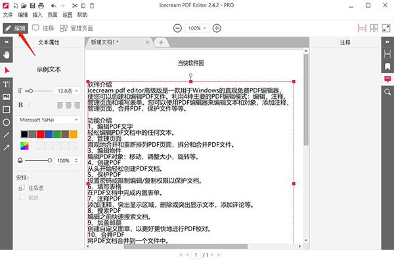
Task: Open the 设置 menu
Action: click(x=68, y=15)
